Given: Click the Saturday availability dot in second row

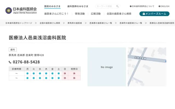Looking at the screenshot, I should coord(59,78).
